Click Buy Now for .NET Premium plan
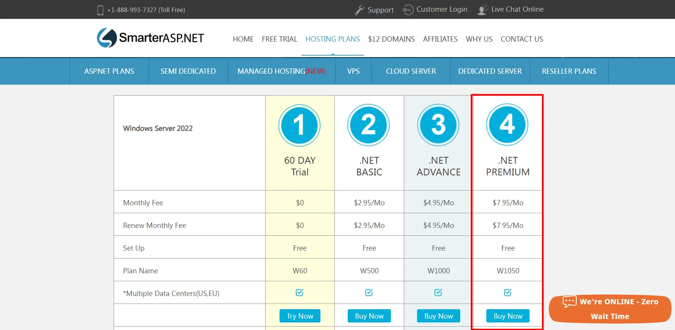The height and width of the screenshot is (330, 675). [508, 316]
